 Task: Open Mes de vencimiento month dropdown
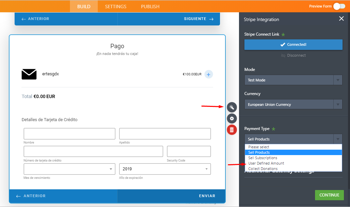pyautogui.click(x=69, y=169)
